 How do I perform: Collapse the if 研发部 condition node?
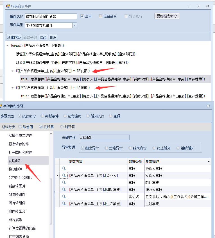12,71
